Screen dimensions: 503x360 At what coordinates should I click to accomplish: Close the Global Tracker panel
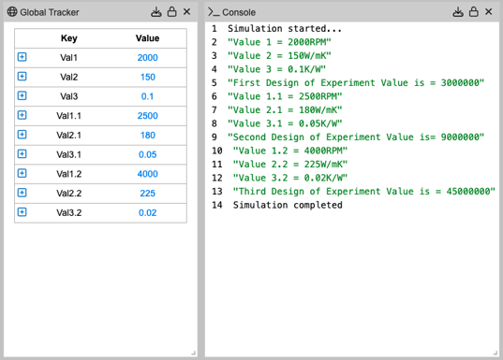tap(186, 12)
